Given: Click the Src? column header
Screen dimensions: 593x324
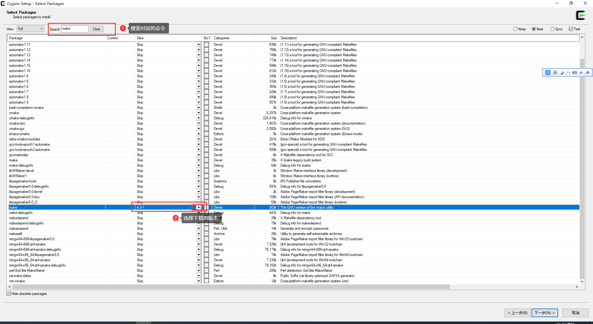Looking at the screenshot, I should coord(207,38).
